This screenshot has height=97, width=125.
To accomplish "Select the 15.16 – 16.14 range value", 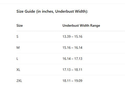I will (x=72, y=48).
